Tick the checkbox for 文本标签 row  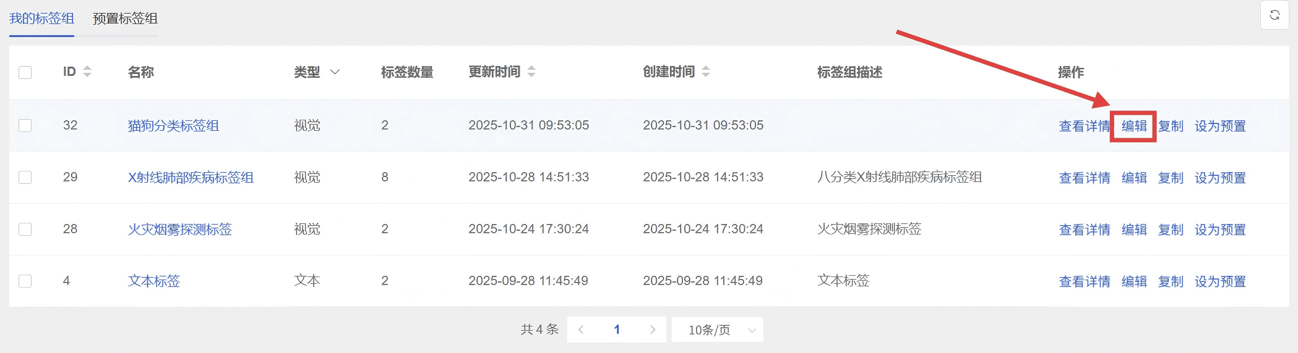pyautogui.click(x=25, y=281)
